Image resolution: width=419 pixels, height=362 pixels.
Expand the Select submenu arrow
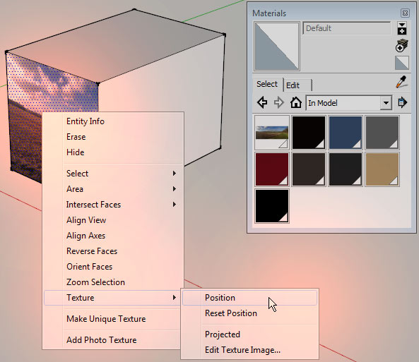pos(175,174)
